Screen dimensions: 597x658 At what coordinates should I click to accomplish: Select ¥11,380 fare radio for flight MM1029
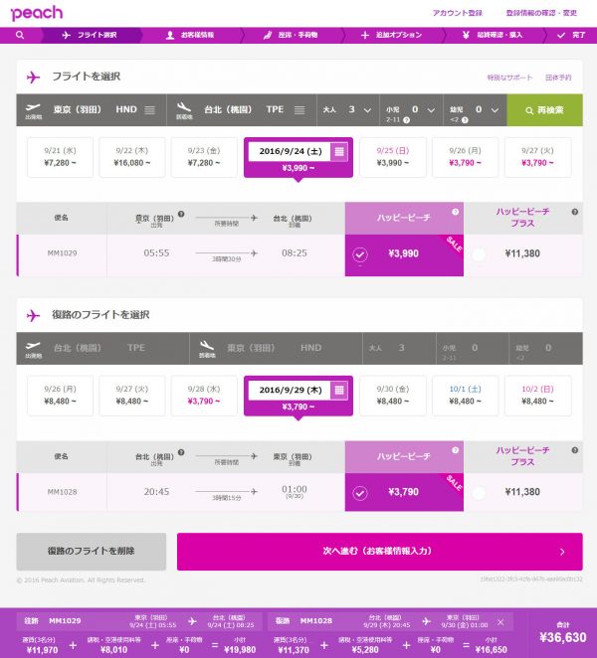(479, 254)
